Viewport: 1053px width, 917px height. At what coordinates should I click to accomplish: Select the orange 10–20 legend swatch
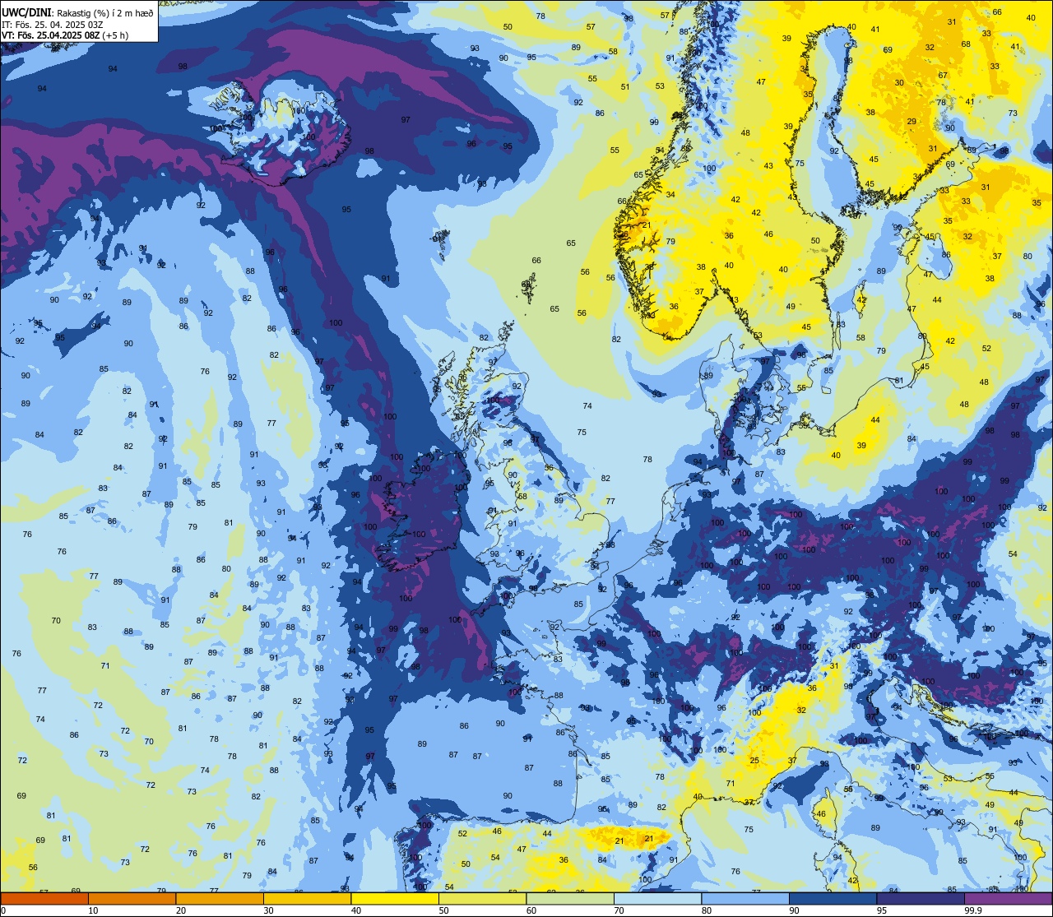coord(132,899)
